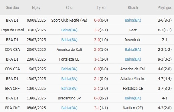Click the Sport Club Recife (PE) team name
The width and height of the screenshot is (174, 112).
[x=69, y=20]
